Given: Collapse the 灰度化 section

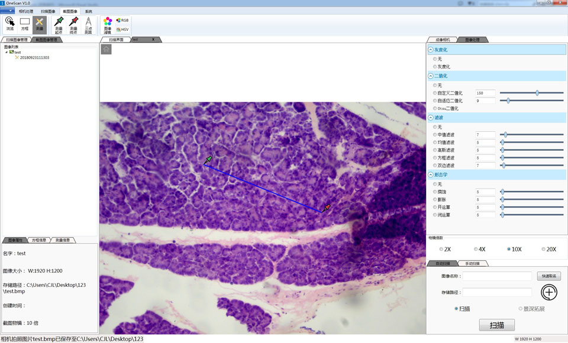Looking at the screenshot, I should [431, 50].
